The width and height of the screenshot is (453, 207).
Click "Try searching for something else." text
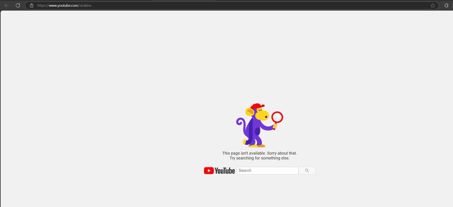[259, 158]
